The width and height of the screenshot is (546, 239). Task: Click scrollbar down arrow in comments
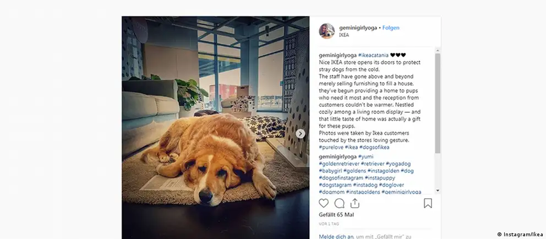coord(438,191)
